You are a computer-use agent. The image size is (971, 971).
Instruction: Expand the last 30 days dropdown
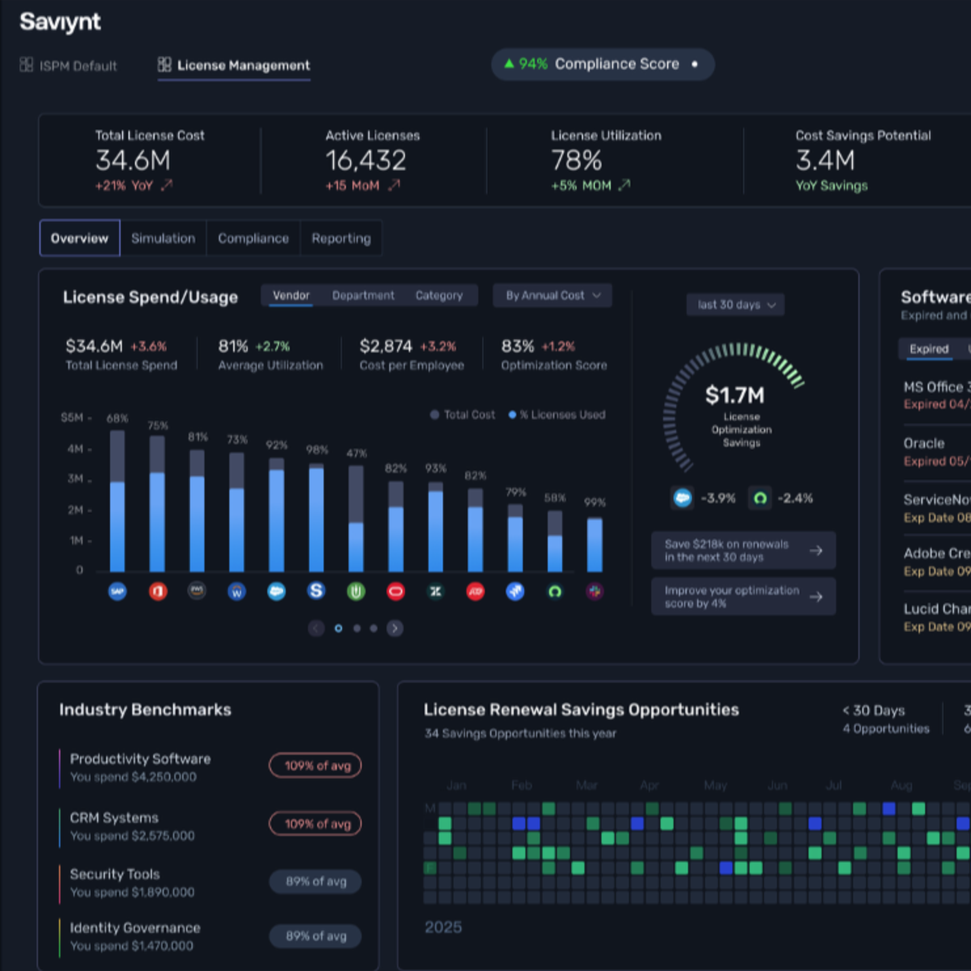point(736,305)
